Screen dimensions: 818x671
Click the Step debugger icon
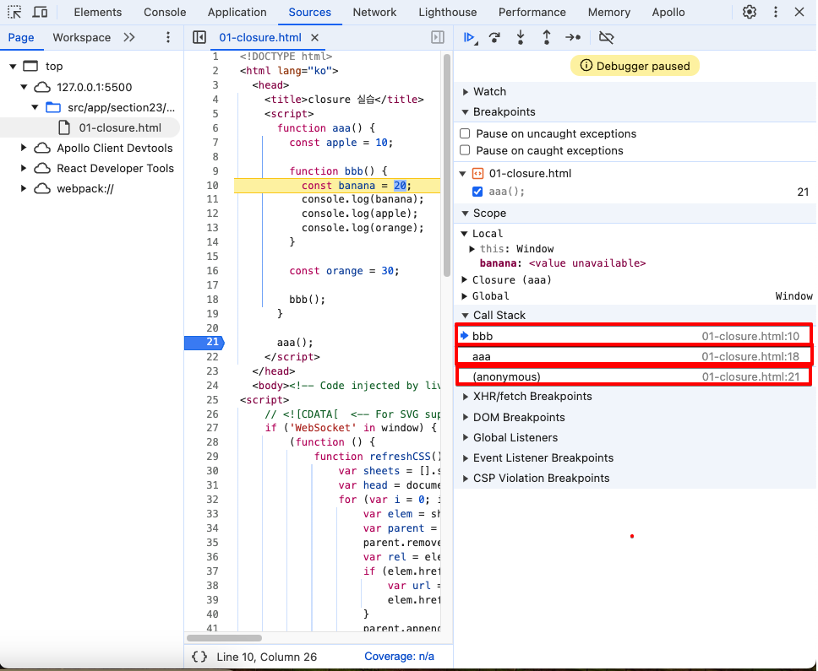point(573,37)
